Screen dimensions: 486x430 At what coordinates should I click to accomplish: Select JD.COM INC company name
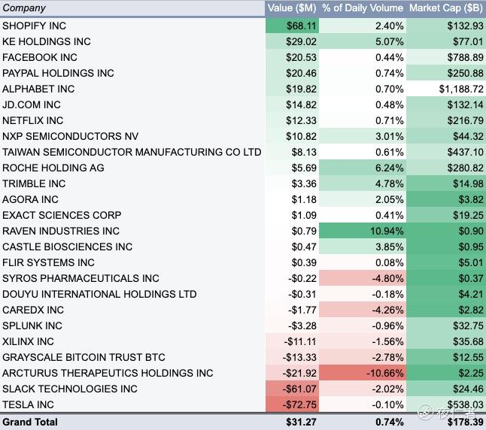[x=32, y=104]
